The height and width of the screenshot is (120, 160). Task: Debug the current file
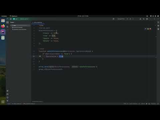pos(130,19)
